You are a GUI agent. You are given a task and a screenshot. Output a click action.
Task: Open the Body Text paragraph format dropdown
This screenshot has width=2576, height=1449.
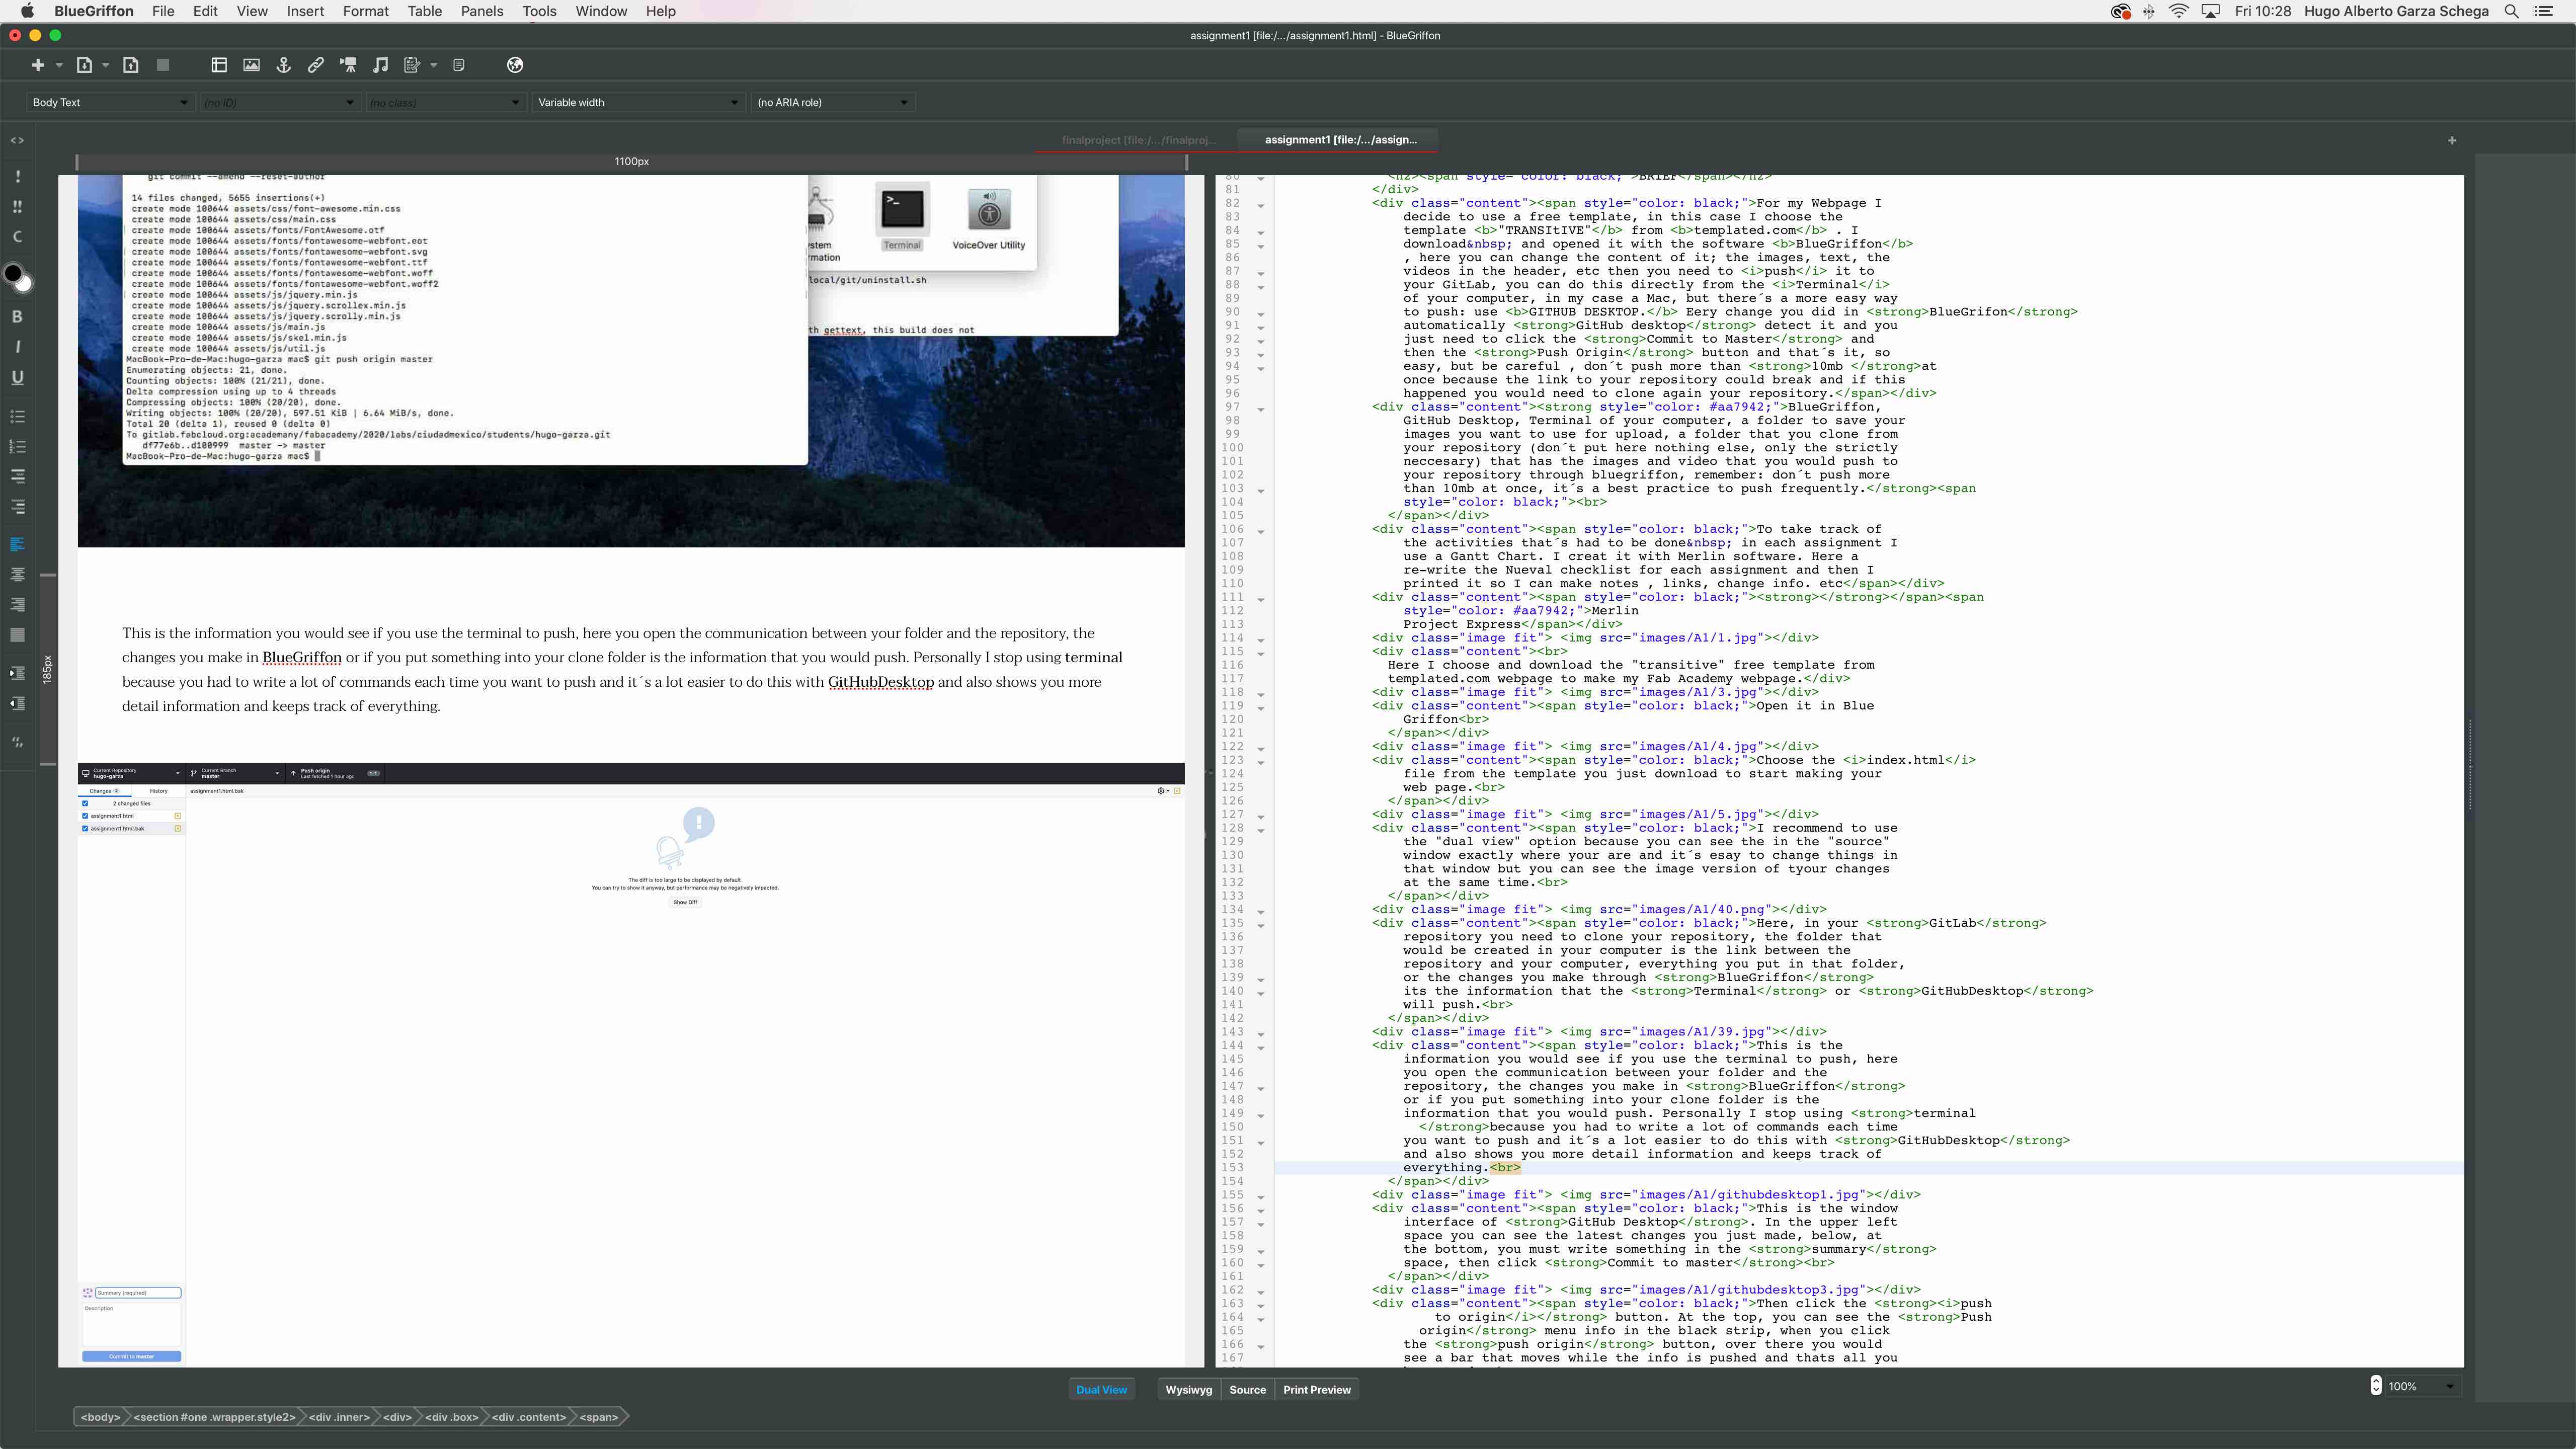click(x=110, y=102)
